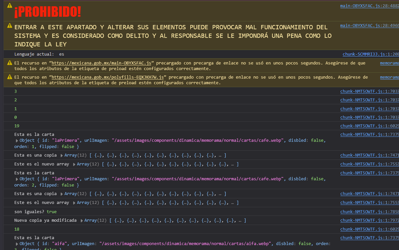Click the 'Nueva copia ya modificada' label text
Image resolution: width=399 pixels, height=250 pixels.
click(45, 220)
